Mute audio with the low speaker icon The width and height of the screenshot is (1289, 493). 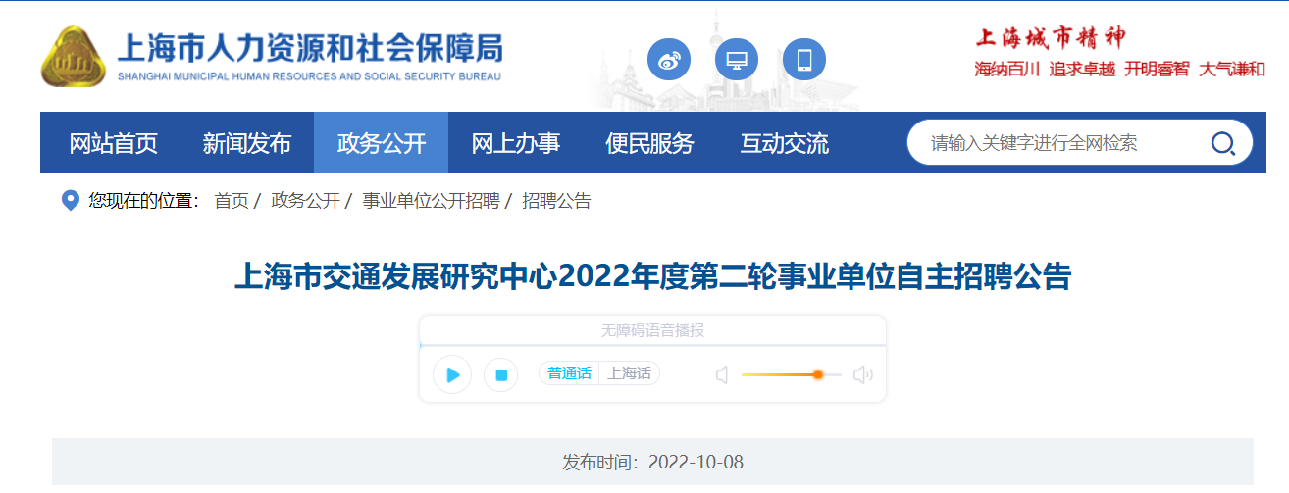(x=722, y=374)
